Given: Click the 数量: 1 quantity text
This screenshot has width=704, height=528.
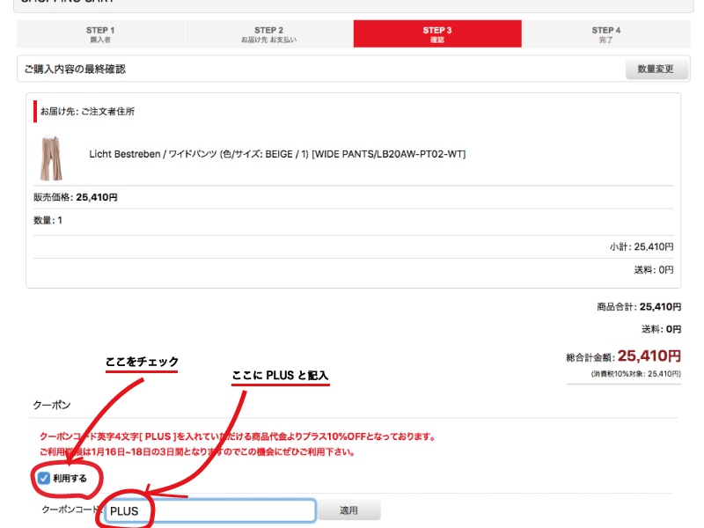Looking at the screenshot, I should (x=48, y=221).
